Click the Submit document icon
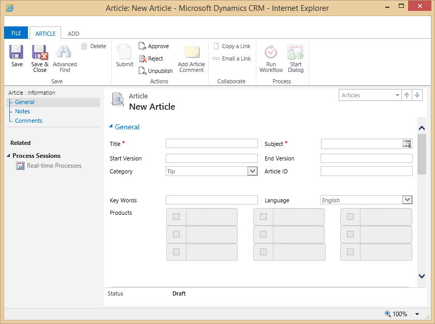 [124, 52]
